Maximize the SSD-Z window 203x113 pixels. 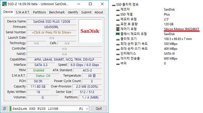coord(90,4)
